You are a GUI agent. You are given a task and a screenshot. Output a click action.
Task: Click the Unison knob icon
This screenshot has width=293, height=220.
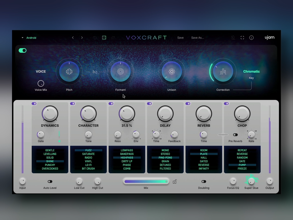click(172, 71)
